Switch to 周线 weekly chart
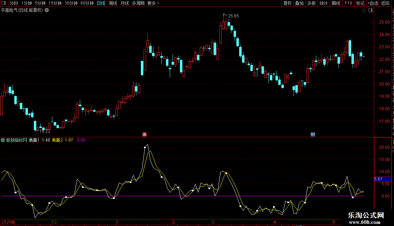Screen dimensions: 394x226 tap(113, 3)
